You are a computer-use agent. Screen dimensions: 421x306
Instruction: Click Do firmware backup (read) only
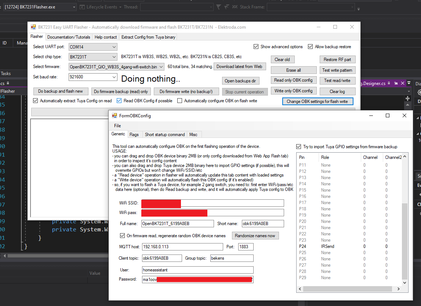tap(121, 92)
